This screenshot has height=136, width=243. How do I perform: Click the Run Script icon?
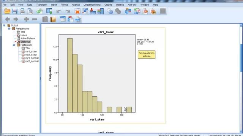pyautogui.click(x=153, y=11)
